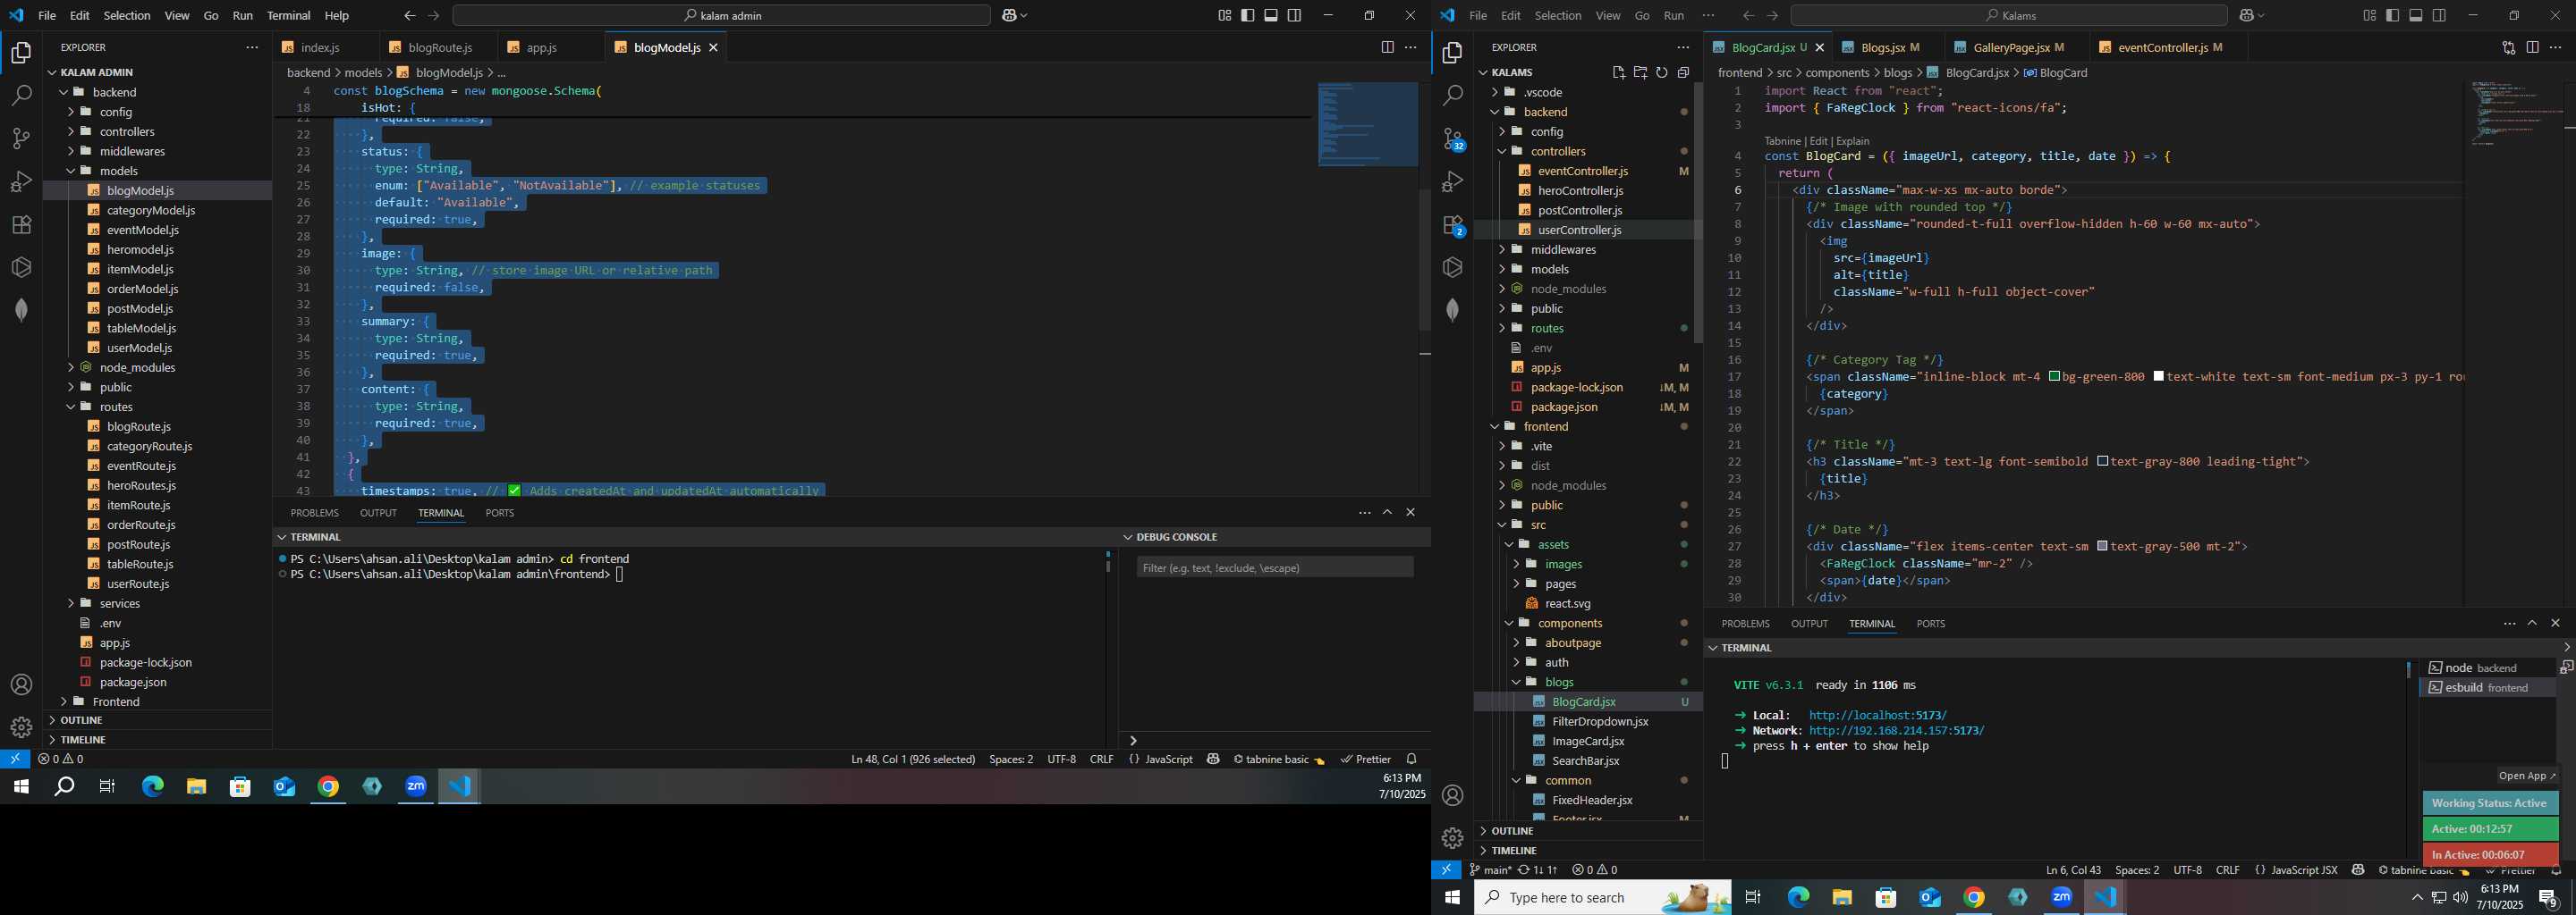2576x915 pixels.
Task: Open Extensions with 2 badge in Kalams window
Action: [x=1453, y=226]
